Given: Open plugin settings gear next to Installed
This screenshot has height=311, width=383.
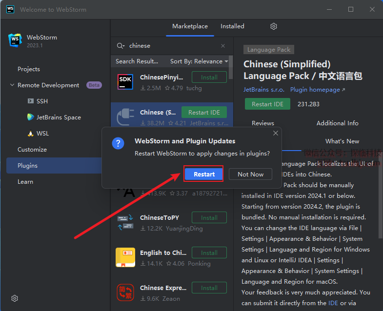Looking at the screenshot, I should 274,26.
